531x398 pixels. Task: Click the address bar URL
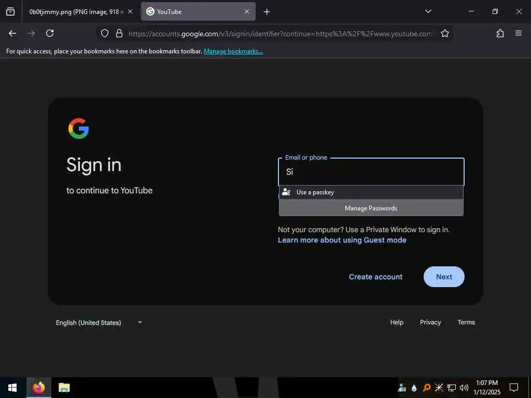281,34
